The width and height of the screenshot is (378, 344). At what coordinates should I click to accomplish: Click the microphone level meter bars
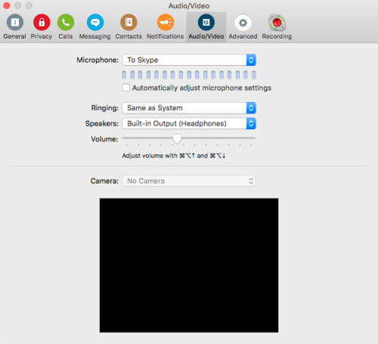point(189,75)
